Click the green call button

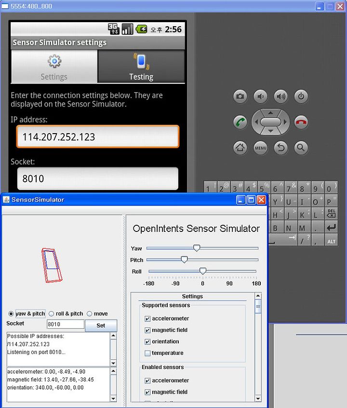(x=240, y=122)
